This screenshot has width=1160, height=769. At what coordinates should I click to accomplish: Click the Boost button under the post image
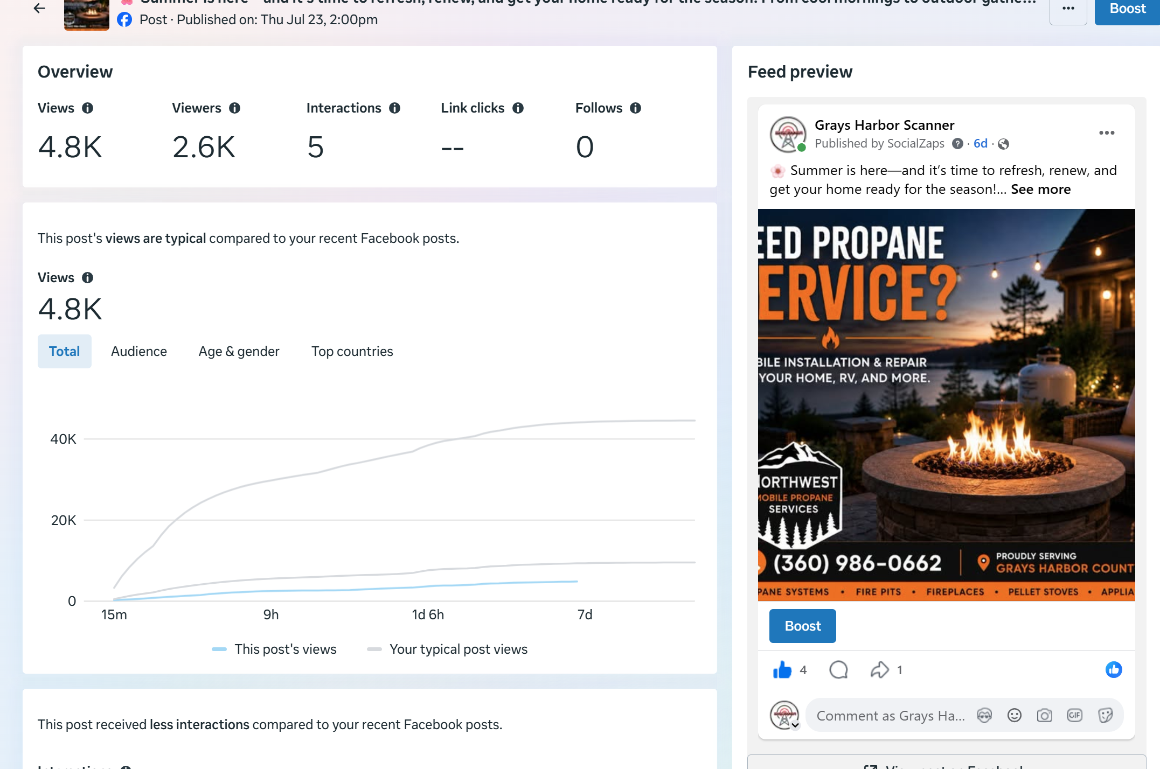803,626
